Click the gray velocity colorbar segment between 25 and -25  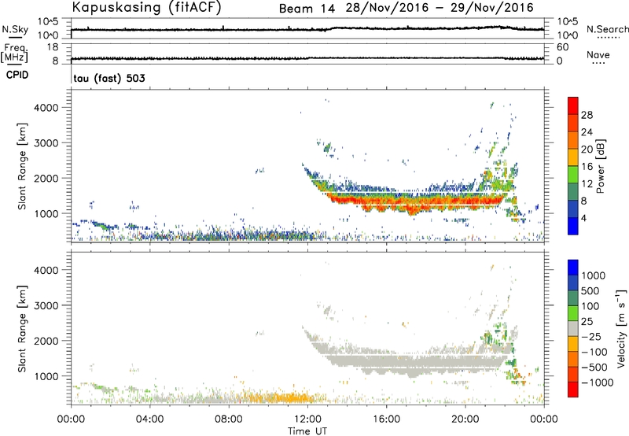573,329
